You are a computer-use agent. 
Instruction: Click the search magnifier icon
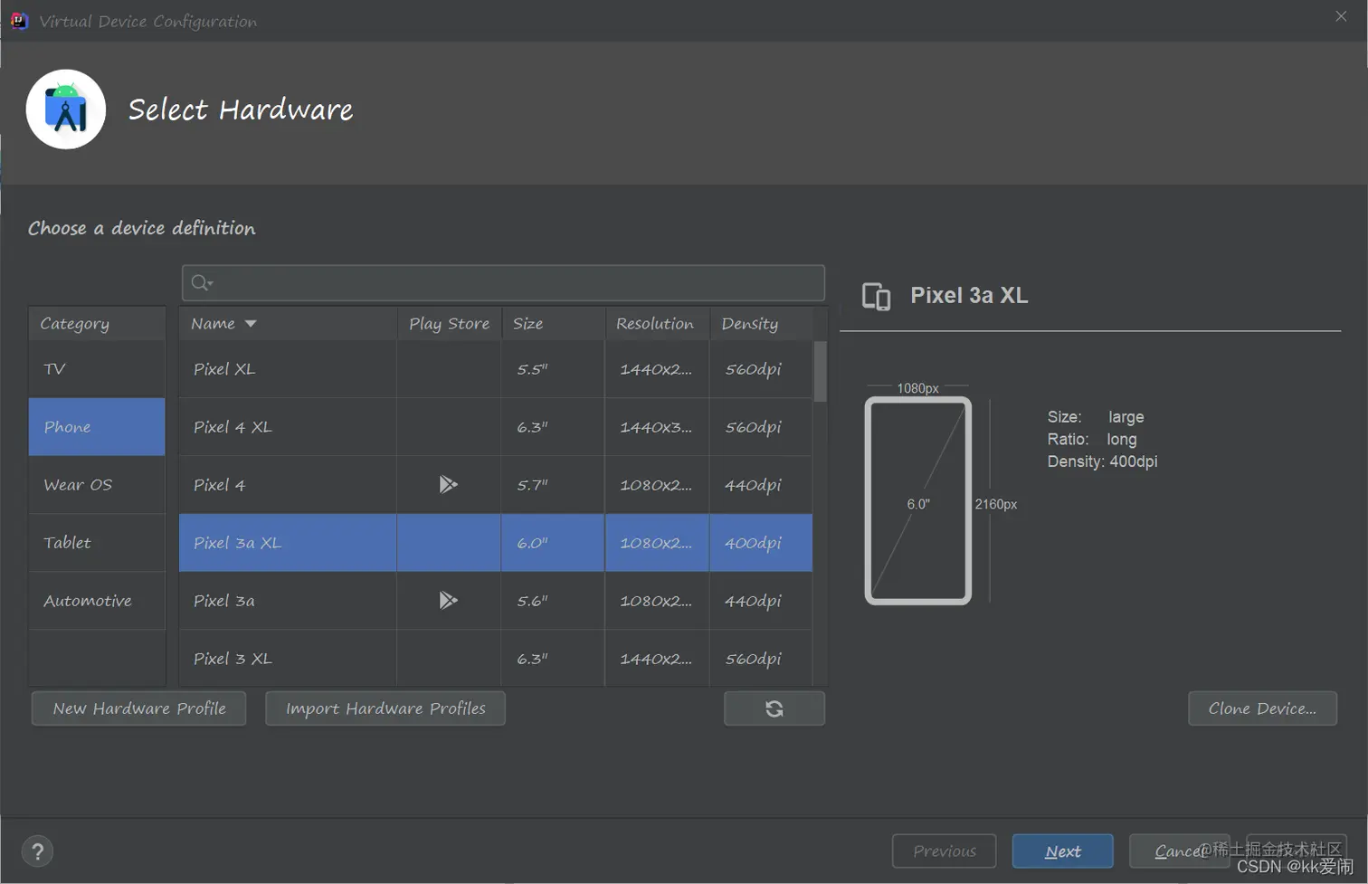tap(201, 283)
